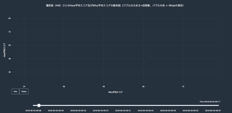232x113 pixels.
Task: Click x-axis tick label 24
Action: [x=24, y=86]
